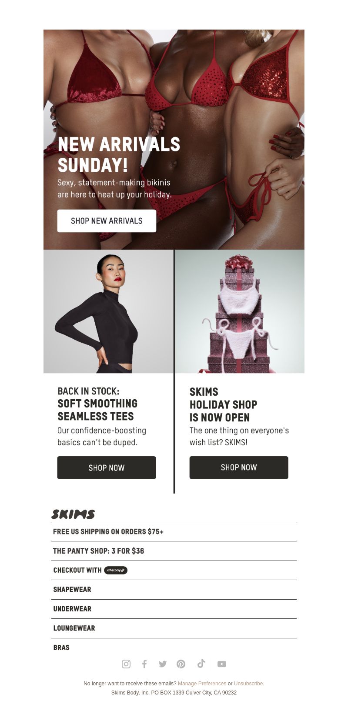The height and width of the screenshot is (711, 348).
Task: Click the Shop New Arrivals button
Action: [x=107, y=221]
